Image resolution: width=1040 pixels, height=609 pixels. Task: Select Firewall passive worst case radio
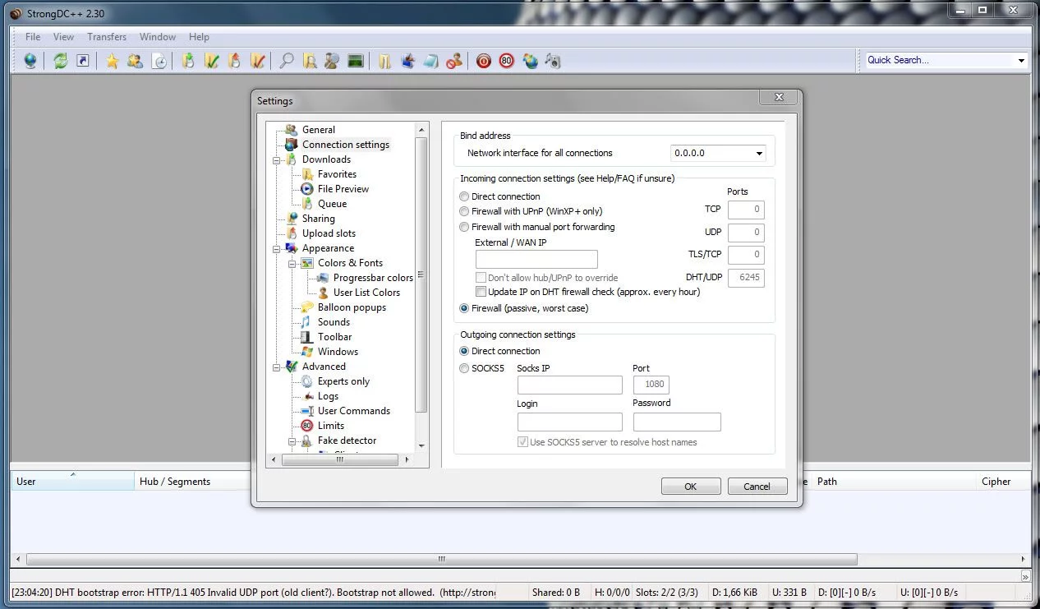point(464,308)
